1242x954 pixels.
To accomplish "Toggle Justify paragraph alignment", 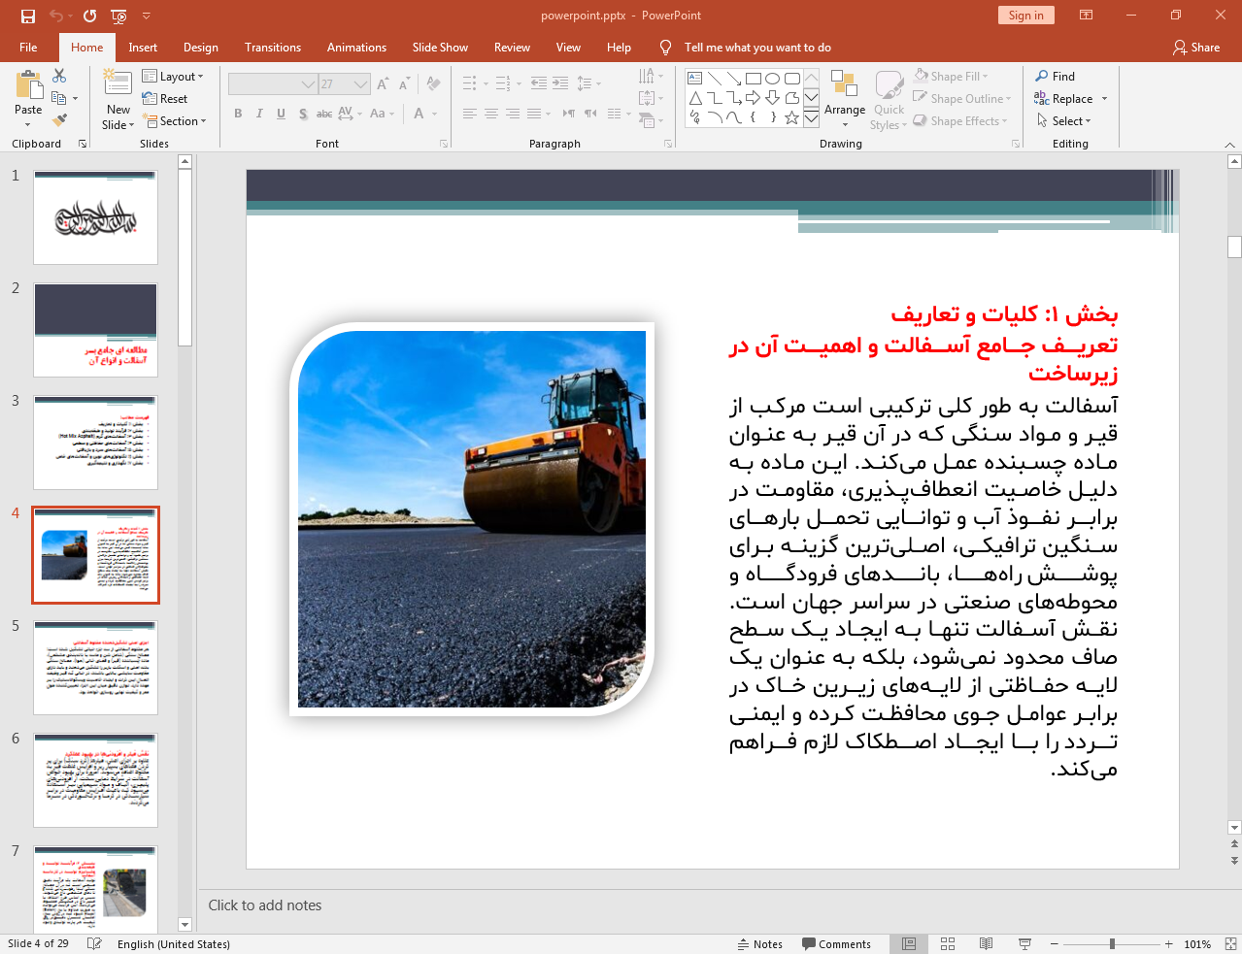I will click(533, 114).
